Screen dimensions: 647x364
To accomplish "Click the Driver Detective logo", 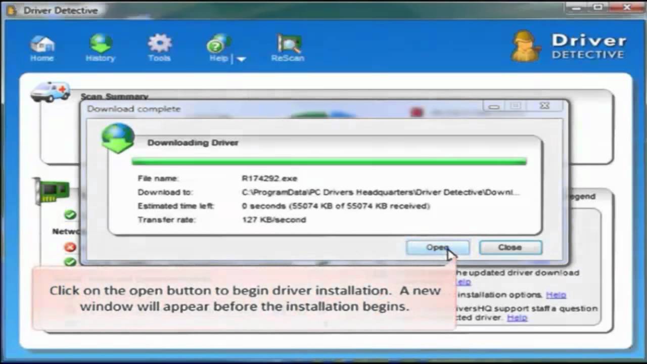I will [568, 47].
